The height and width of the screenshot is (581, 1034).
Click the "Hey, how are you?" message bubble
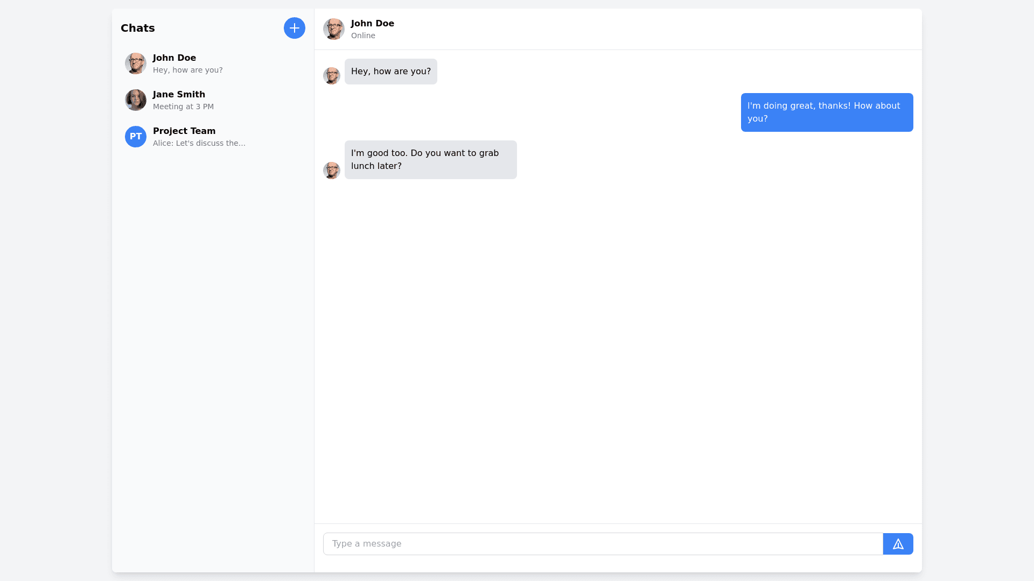391,72
